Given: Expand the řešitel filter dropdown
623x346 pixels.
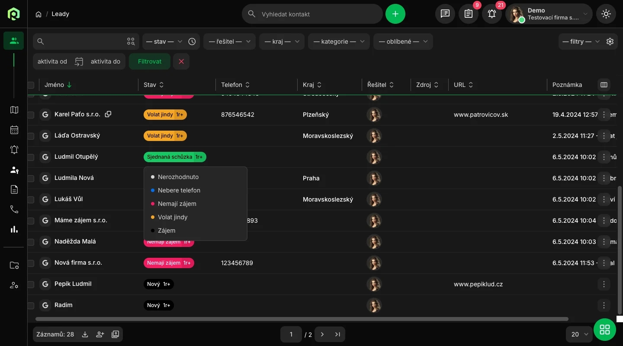Looking at the screenshot, I should [229, 42].
